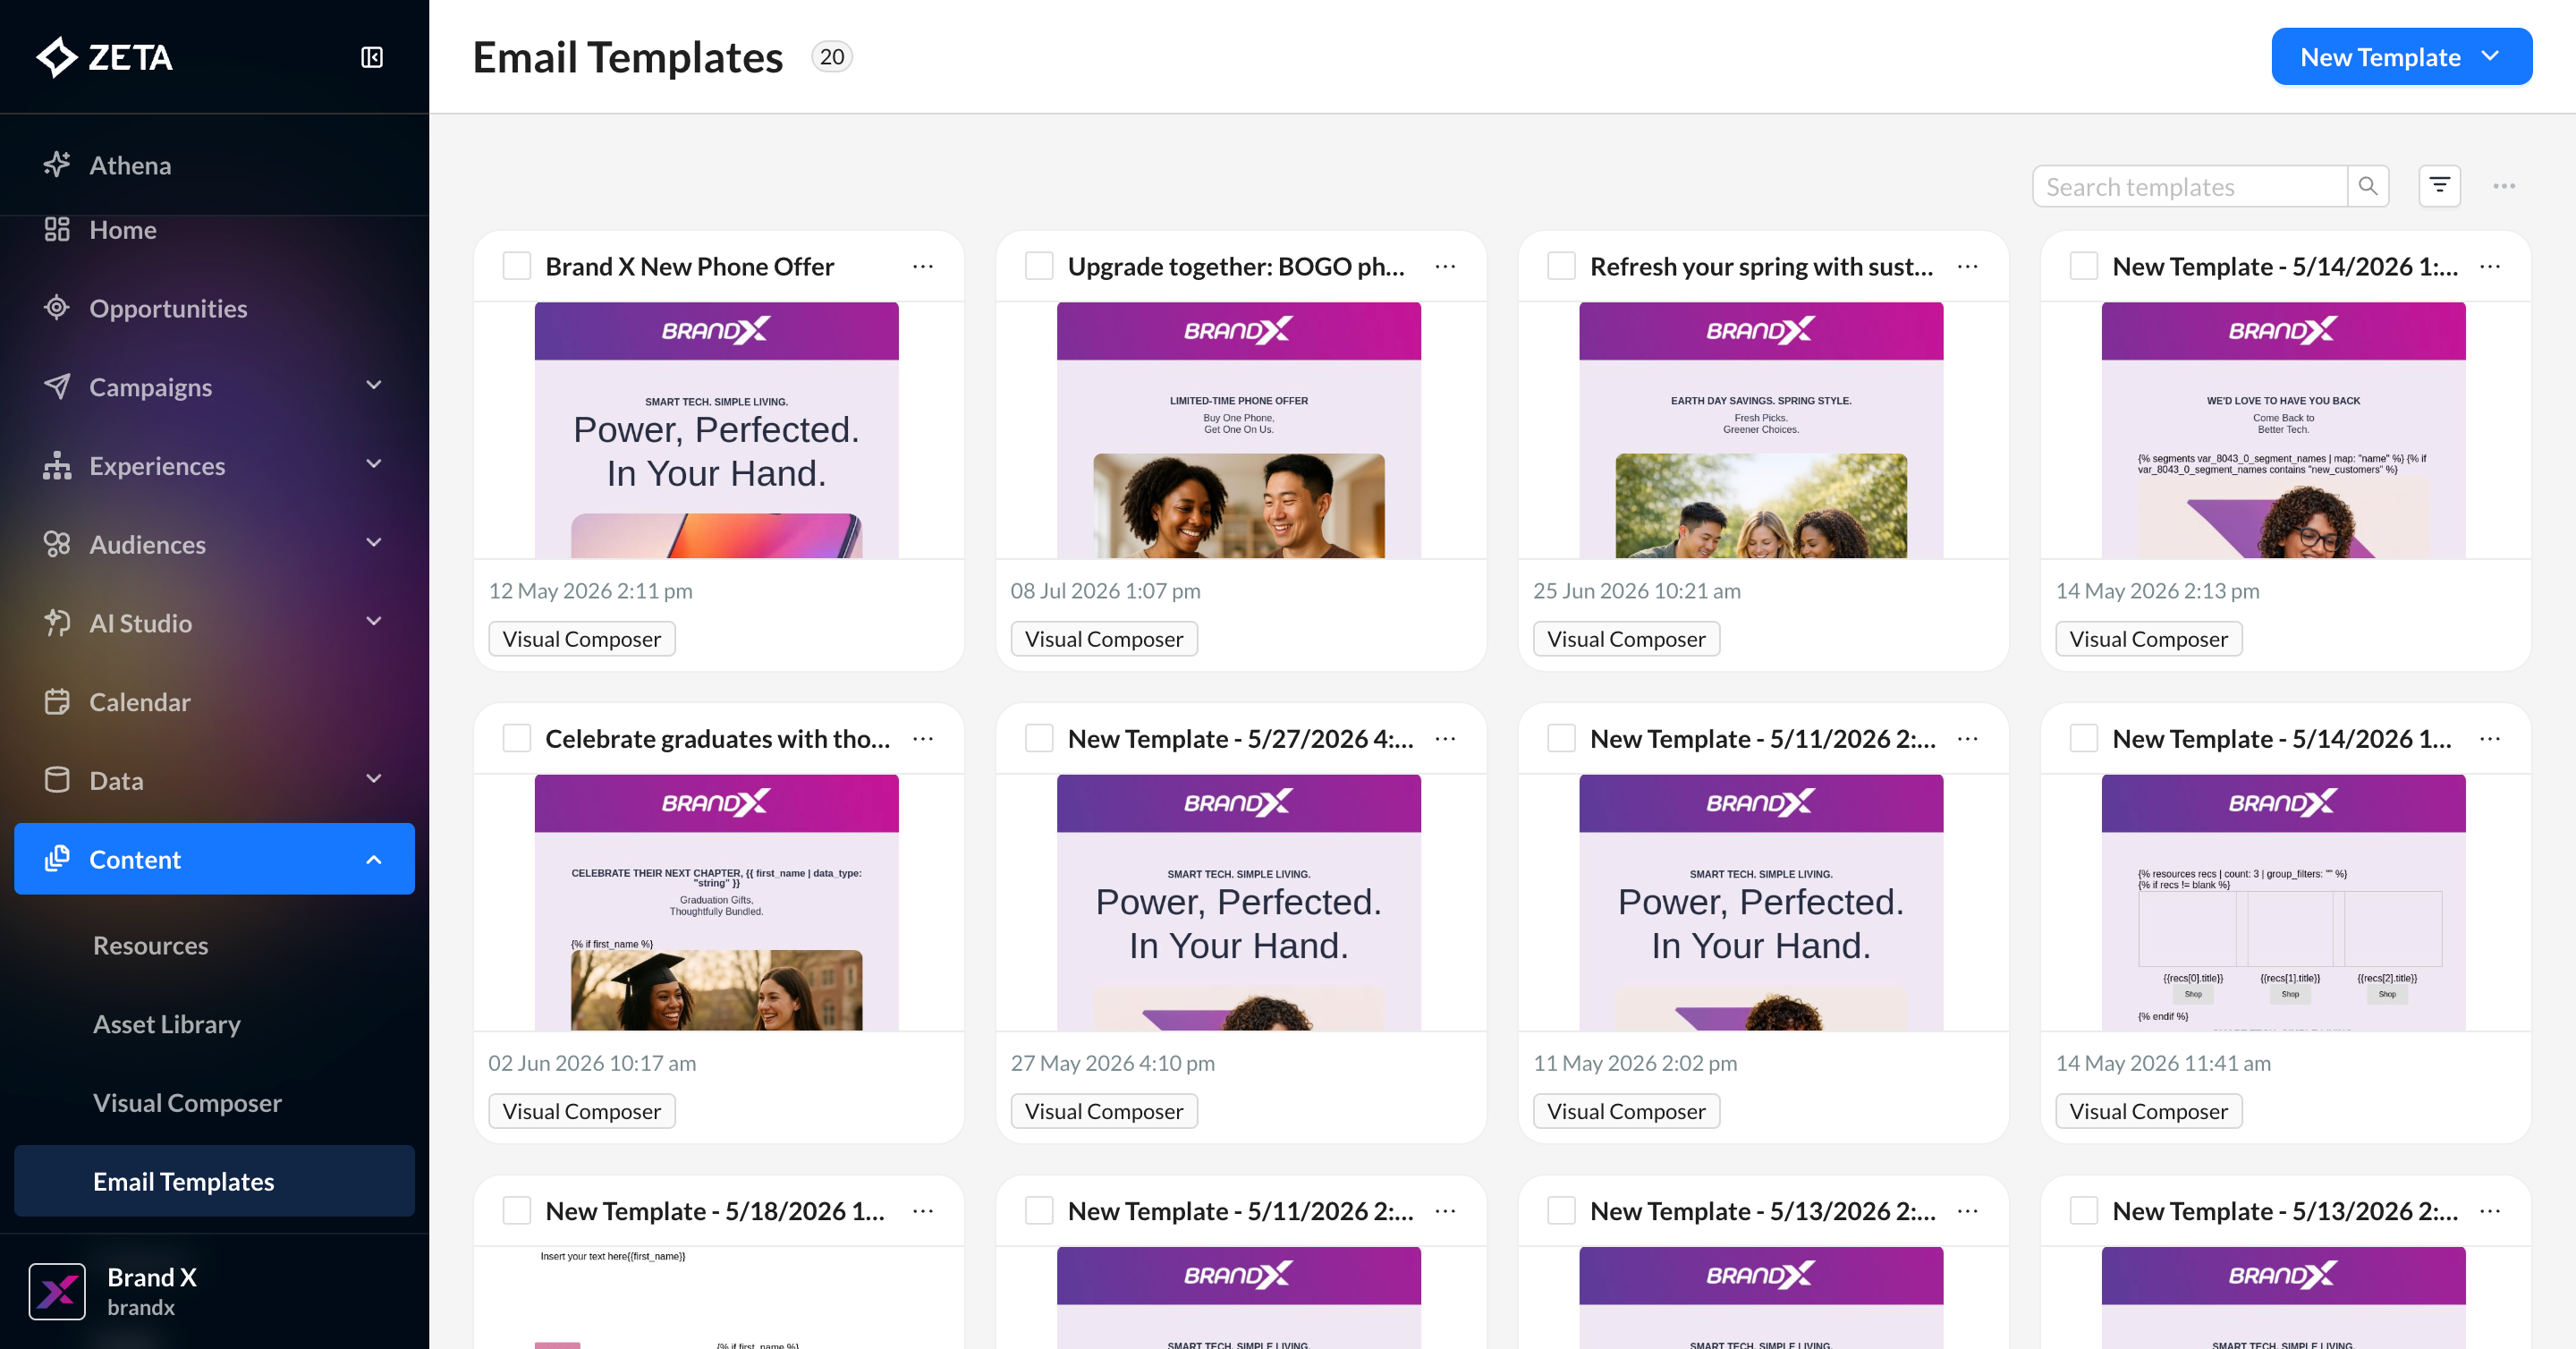Image resolution: width=2576 pixels, height=1349 pixels.
Task: Go to Visual Composer in the sidebar
Action: click(x=187, y=1102)
